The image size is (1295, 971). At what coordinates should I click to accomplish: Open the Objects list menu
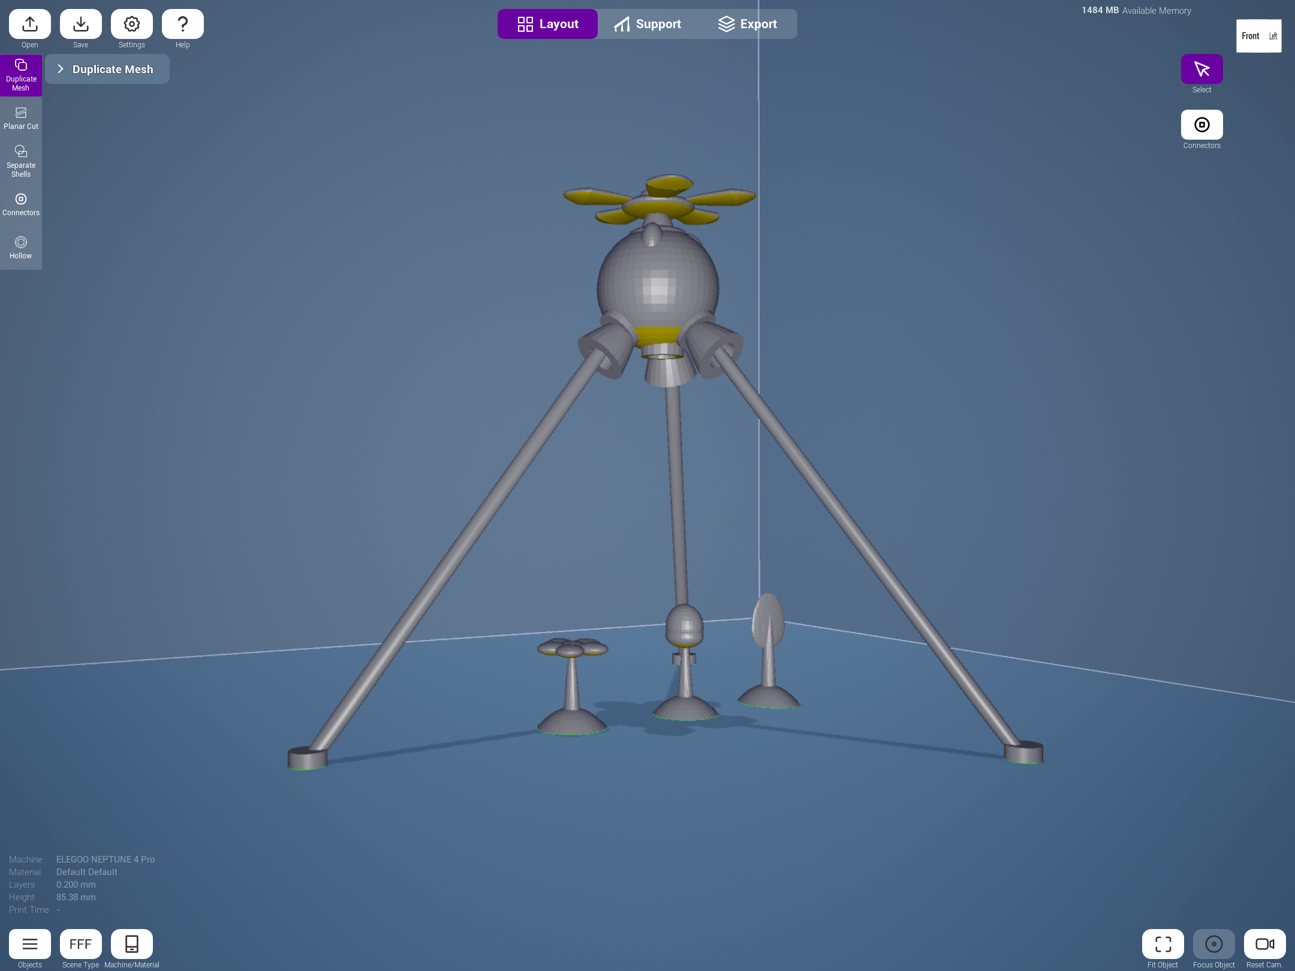coord(30,944)
